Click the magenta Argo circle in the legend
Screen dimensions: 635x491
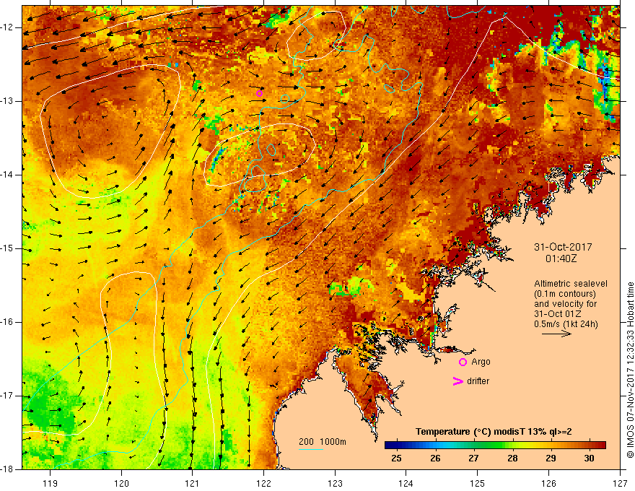click(x=463, y=362)
